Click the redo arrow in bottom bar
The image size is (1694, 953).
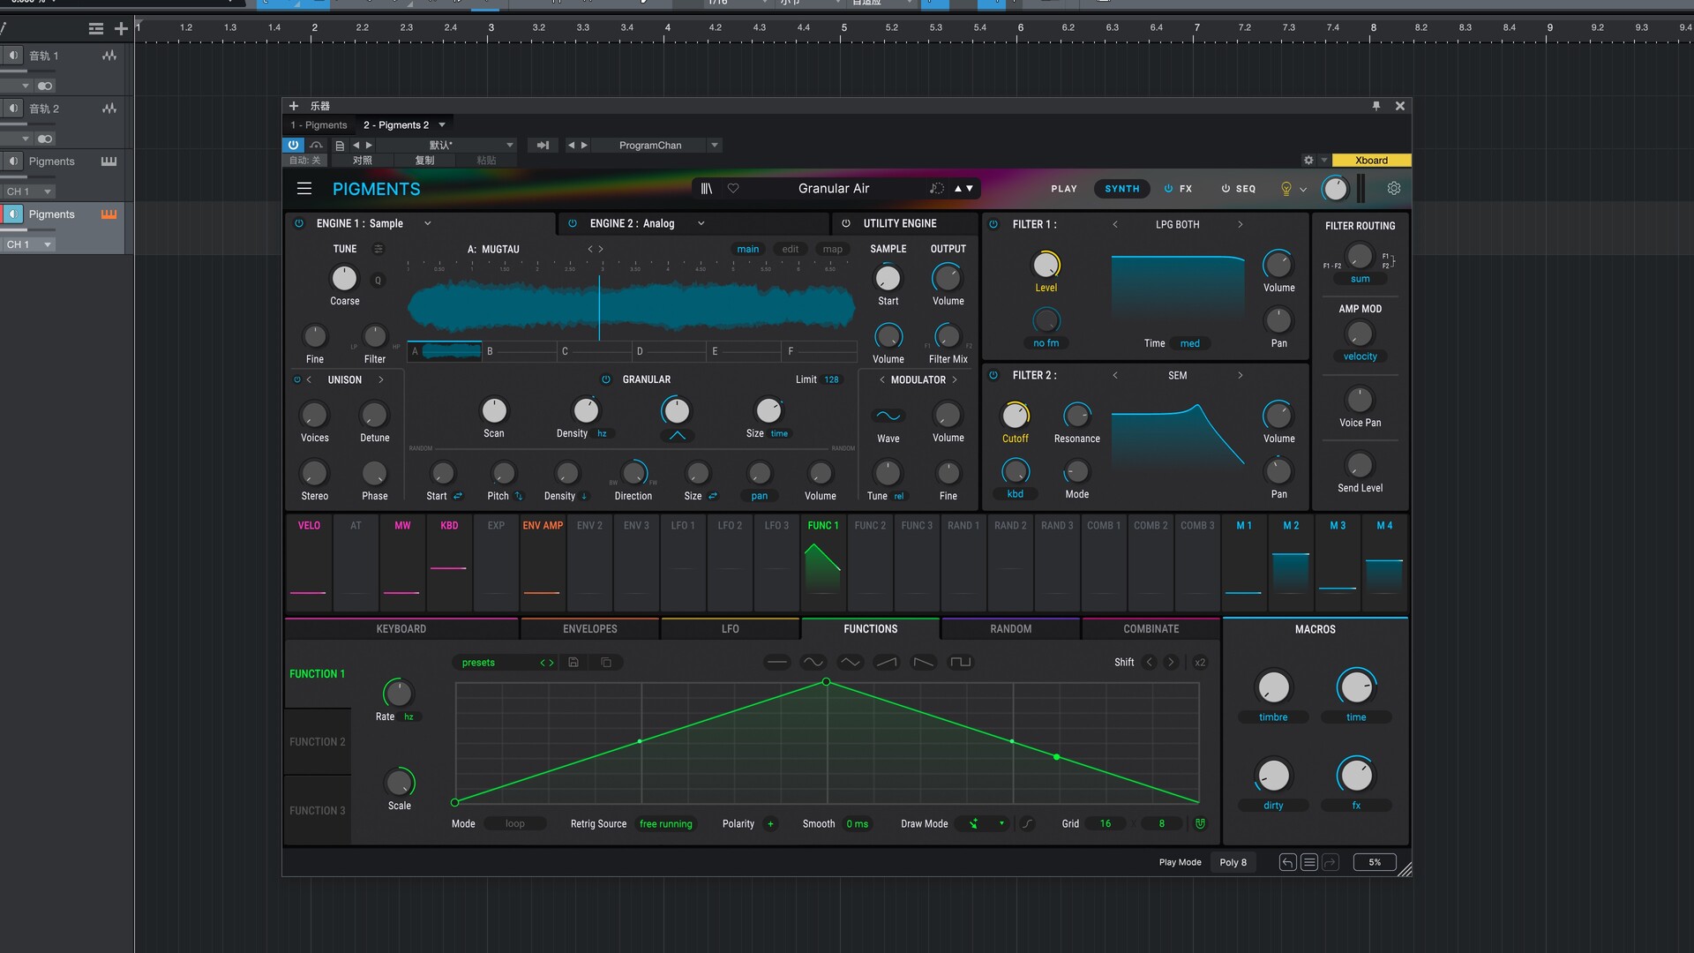(1330, 862)
